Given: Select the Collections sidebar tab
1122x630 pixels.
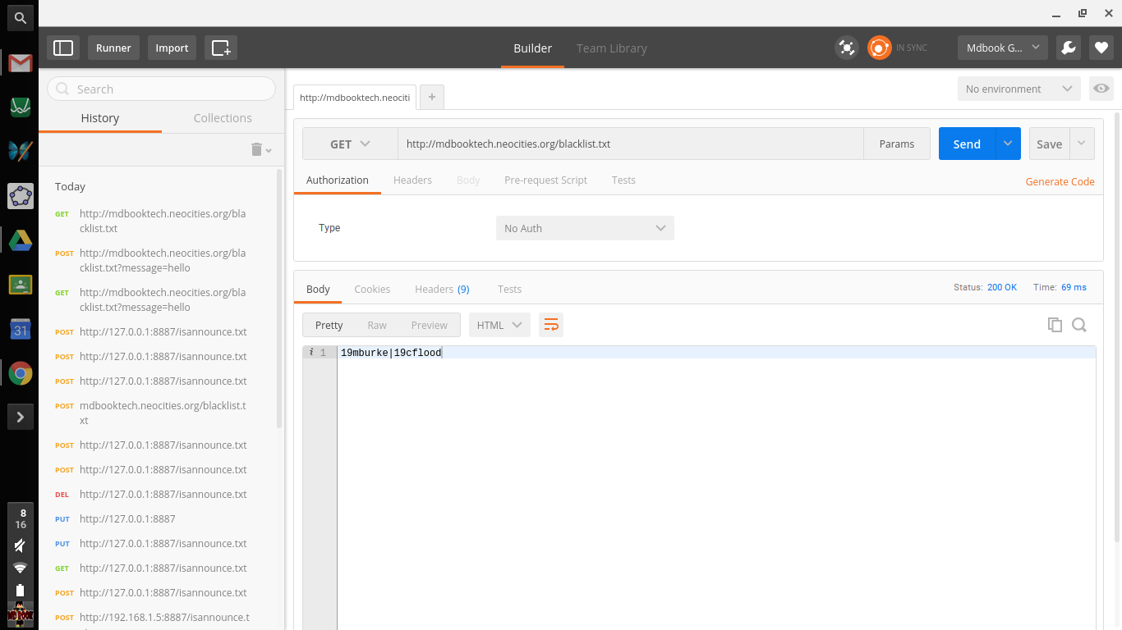Looking at the screenshot, I should click(x=223, y=118).
